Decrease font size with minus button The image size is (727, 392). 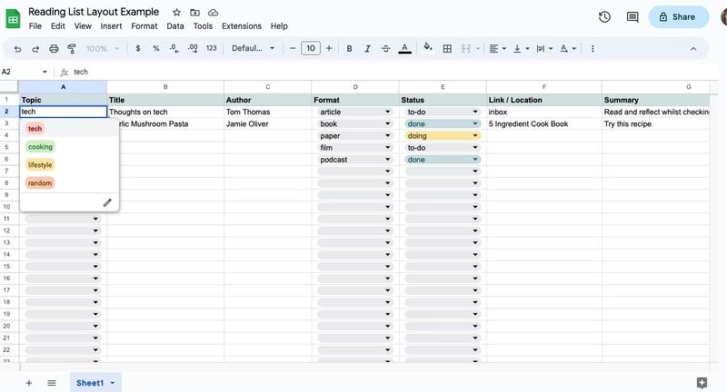click(292, 48)
